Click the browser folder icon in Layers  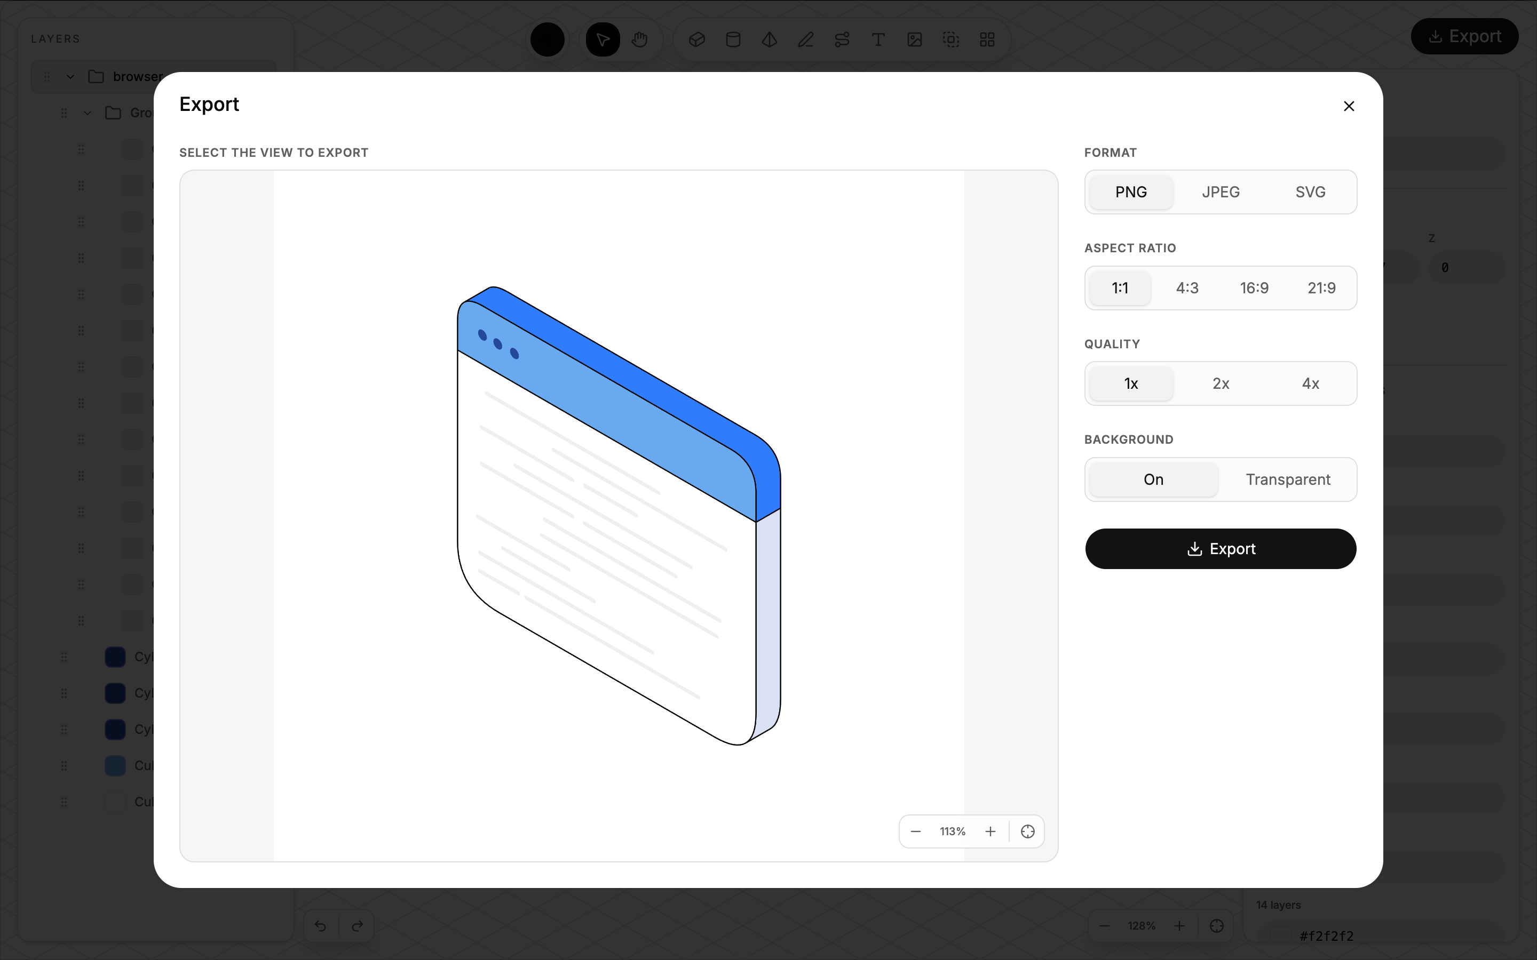pyautogui.click(x=96, y=77)
